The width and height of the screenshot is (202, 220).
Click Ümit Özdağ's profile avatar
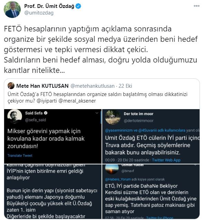12,10
